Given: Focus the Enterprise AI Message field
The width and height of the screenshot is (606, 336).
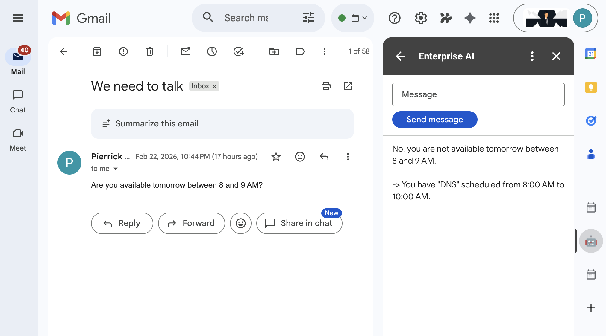Looking at the screenshot, I should [478, 94].
